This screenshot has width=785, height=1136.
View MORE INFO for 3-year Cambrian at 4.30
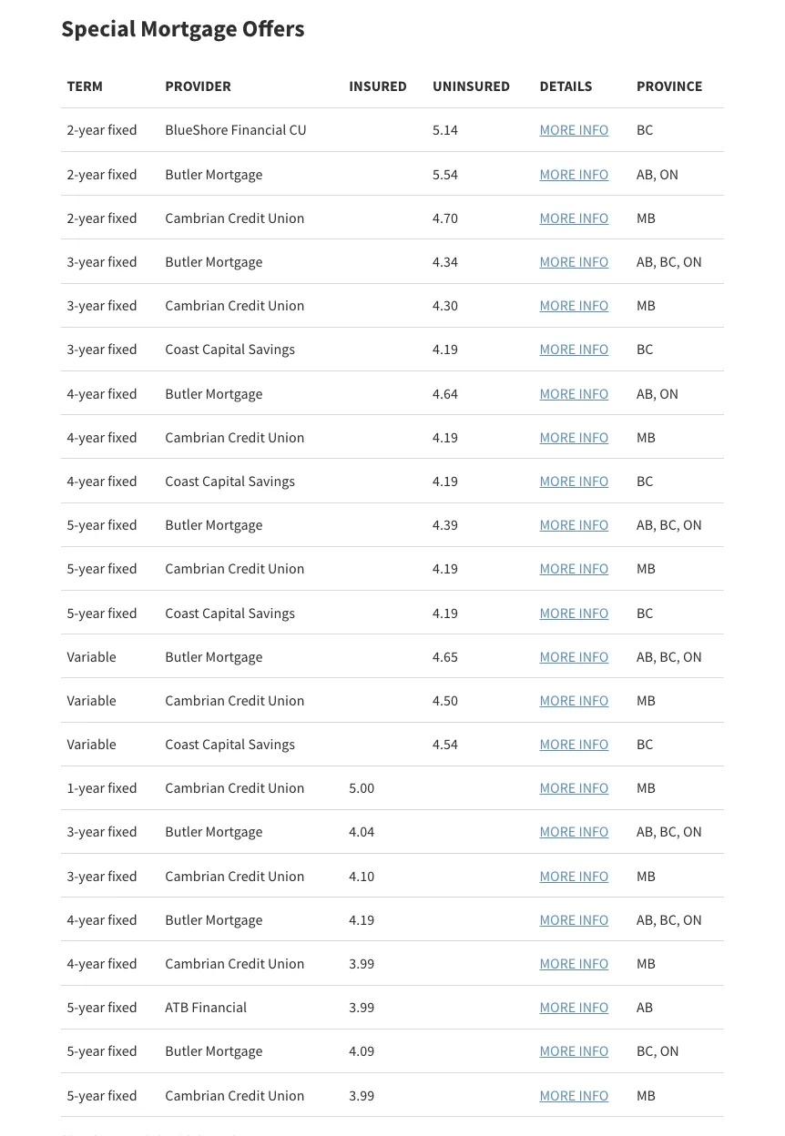[x=574, y=306]
